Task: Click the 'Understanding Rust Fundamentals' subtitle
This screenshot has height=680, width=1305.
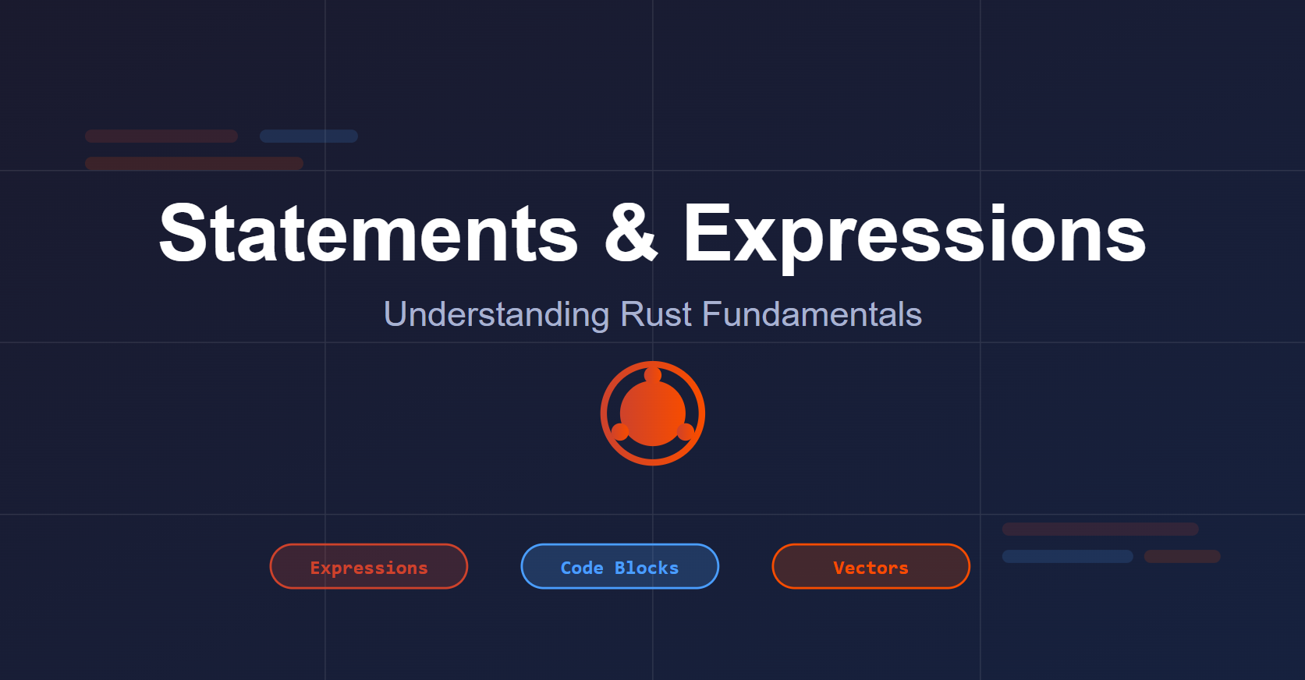Action: (x=652, y=314)
